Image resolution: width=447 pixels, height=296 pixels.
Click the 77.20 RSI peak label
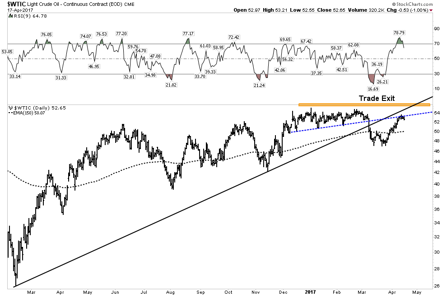tap(121, 33)
